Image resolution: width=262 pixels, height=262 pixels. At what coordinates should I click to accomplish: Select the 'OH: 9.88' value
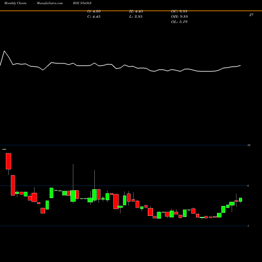click(x=179, y=17)
